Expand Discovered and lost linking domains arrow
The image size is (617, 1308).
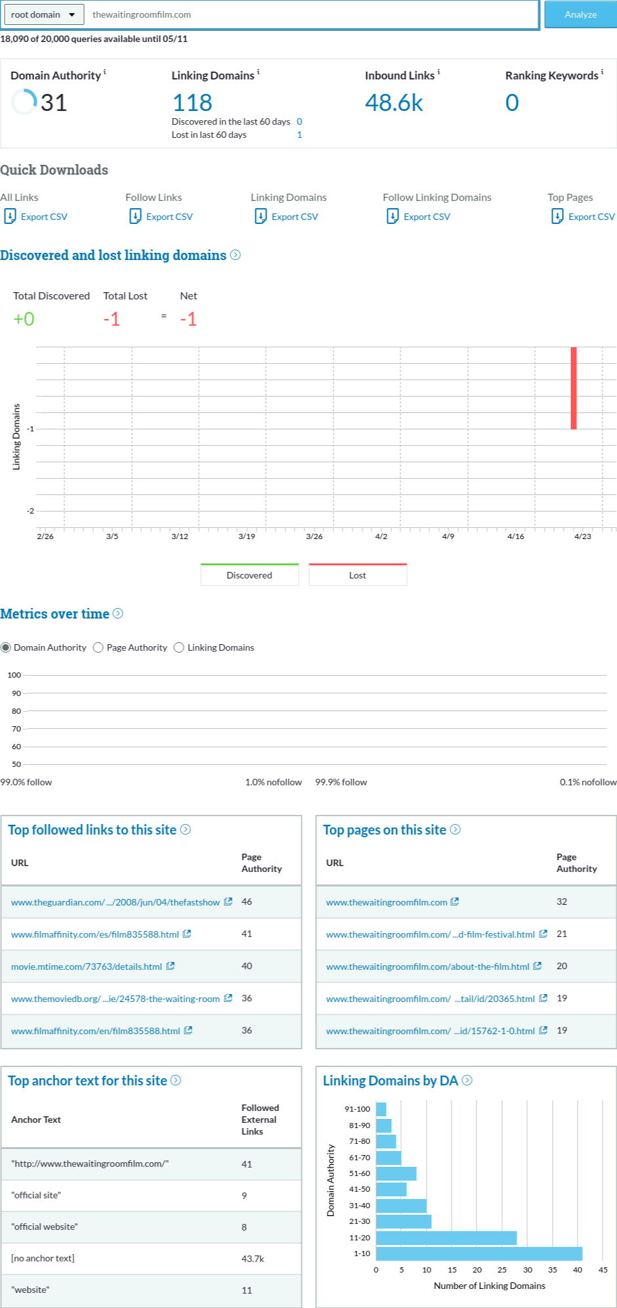coord(236,255)
